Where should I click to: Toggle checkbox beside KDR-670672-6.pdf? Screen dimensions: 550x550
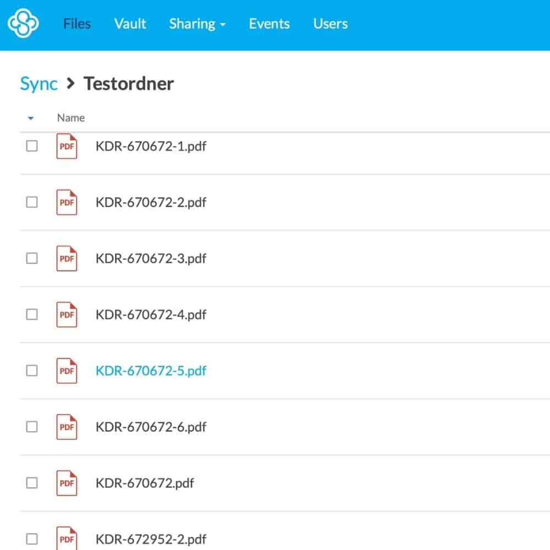[x=32, y=427]
